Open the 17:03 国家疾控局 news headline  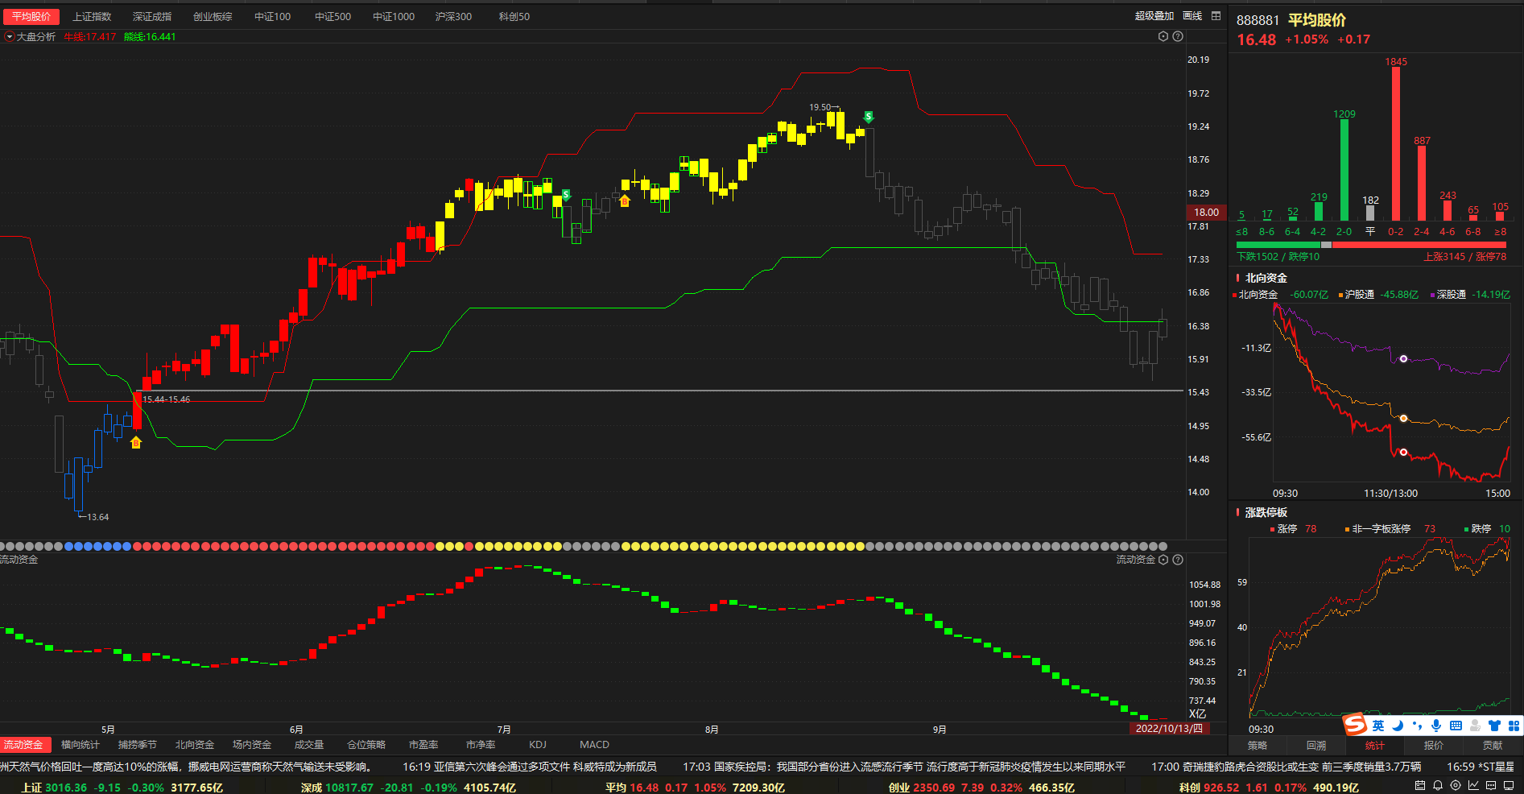pos(904,767)
